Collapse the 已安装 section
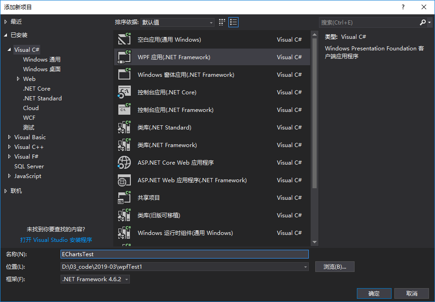Screen dimensions: 435x302 tap(6, 35)
